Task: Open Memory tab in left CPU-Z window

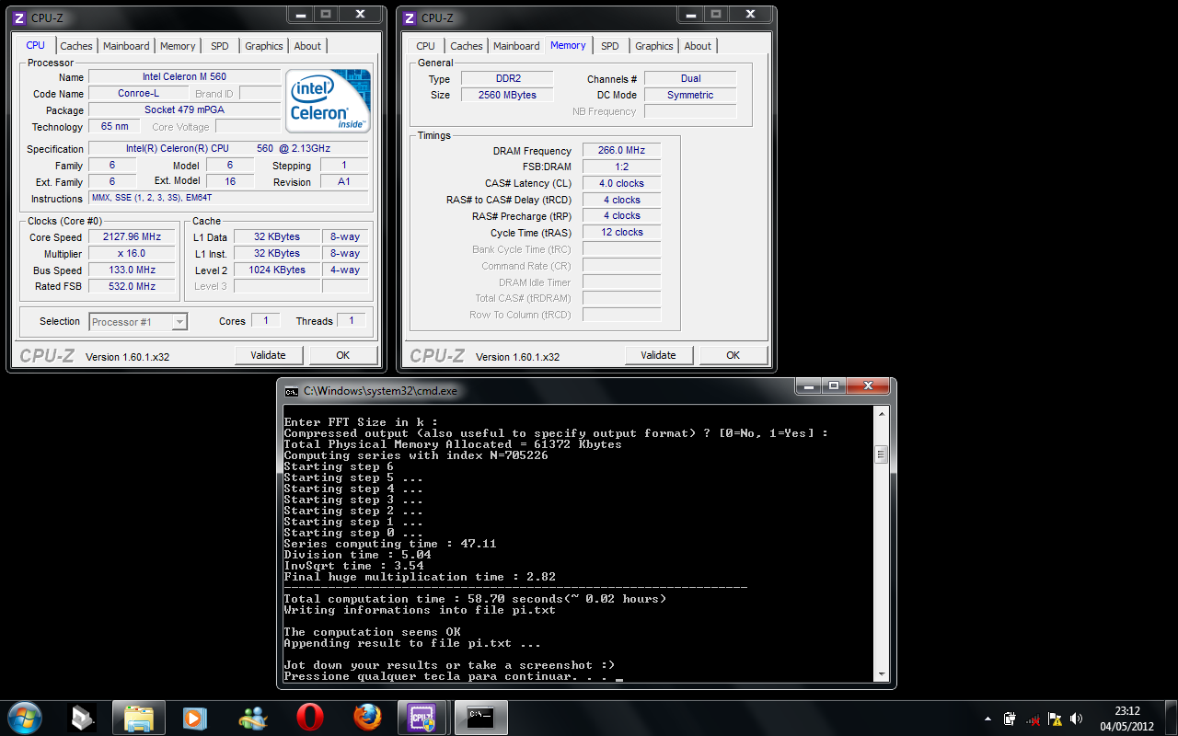Action: point(178,46)
